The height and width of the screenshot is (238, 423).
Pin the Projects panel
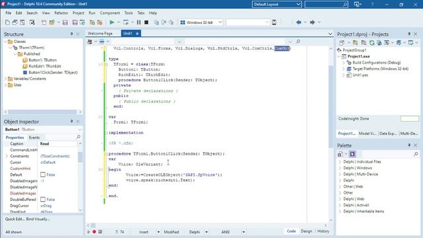(x=409, y=34)
